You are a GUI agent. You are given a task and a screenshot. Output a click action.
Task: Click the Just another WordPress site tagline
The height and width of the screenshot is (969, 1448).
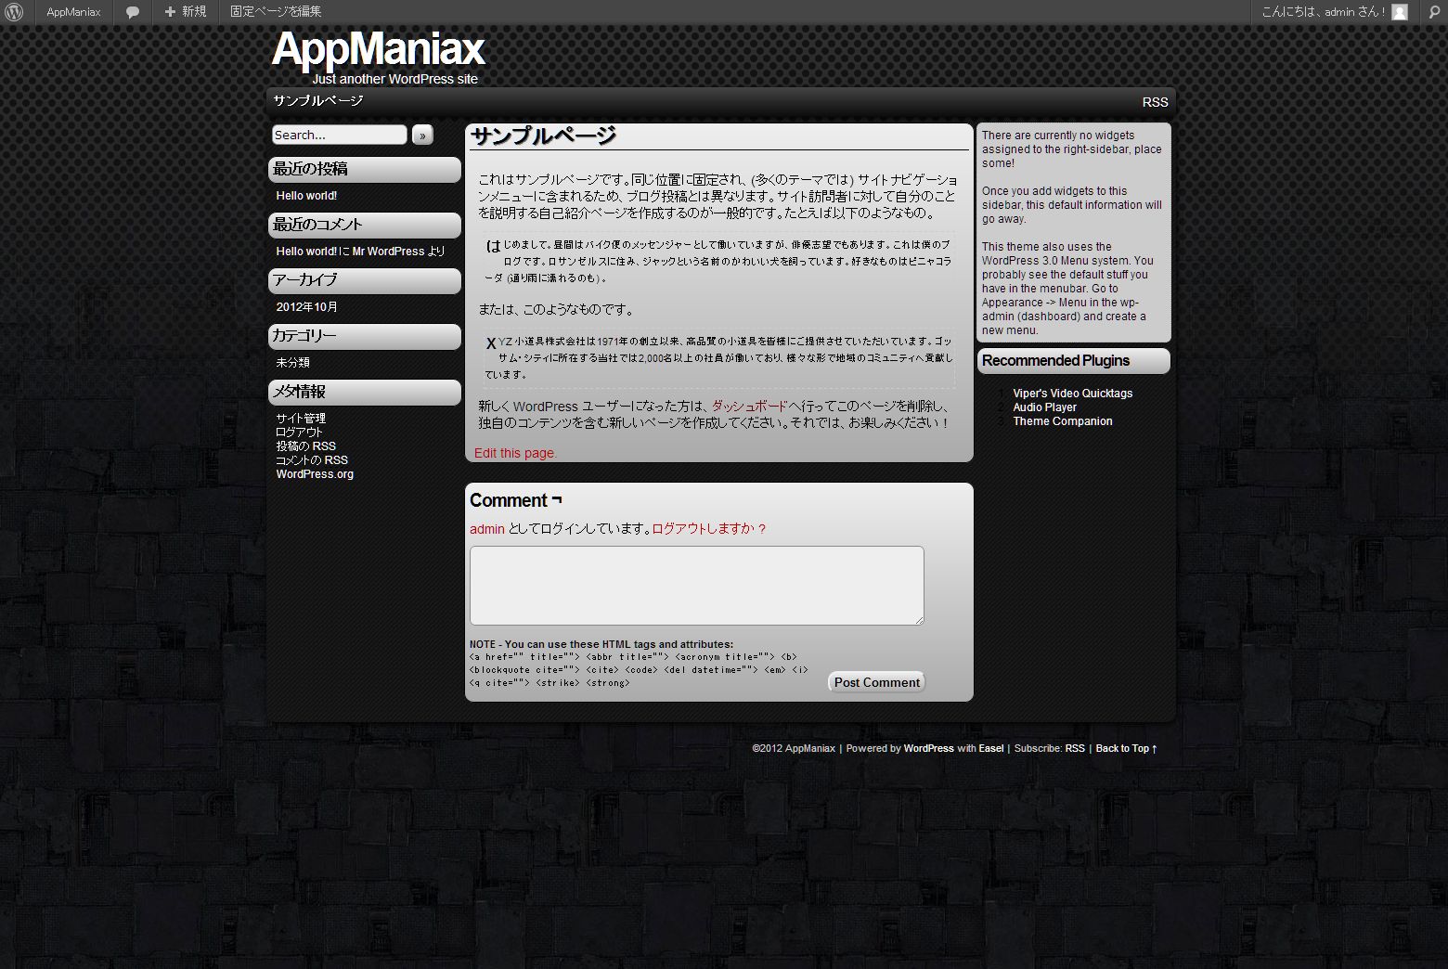point(395,79)
